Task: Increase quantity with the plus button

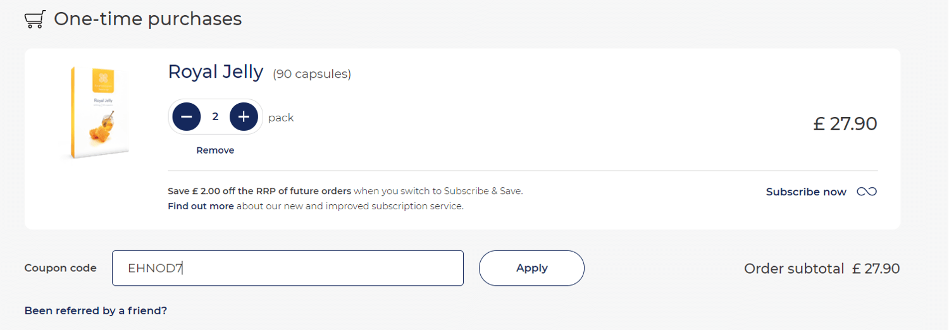Action: point(244,116)
